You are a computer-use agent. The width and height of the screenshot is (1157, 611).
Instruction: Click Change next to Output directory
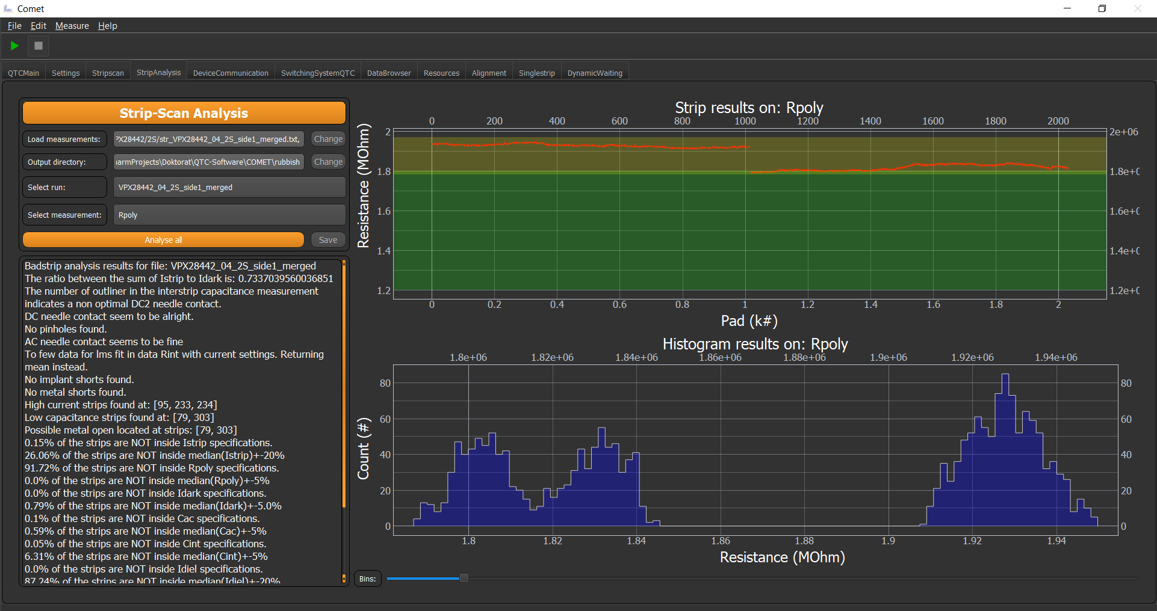(328, 162)
